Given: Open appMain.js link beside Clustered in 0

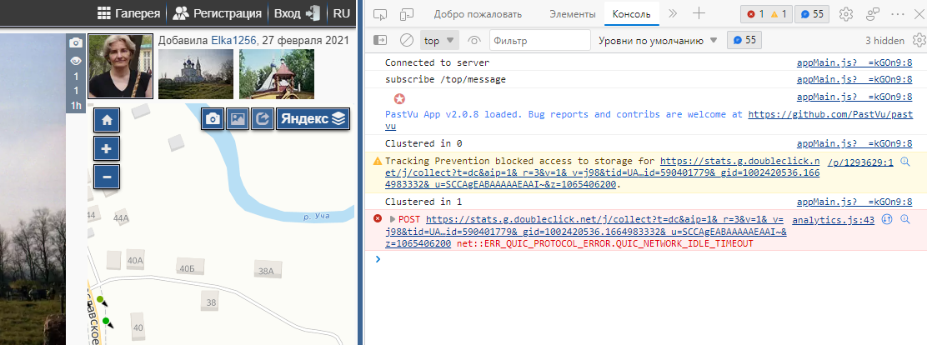Looking at the screenshot, I should (x=854, y=143).
